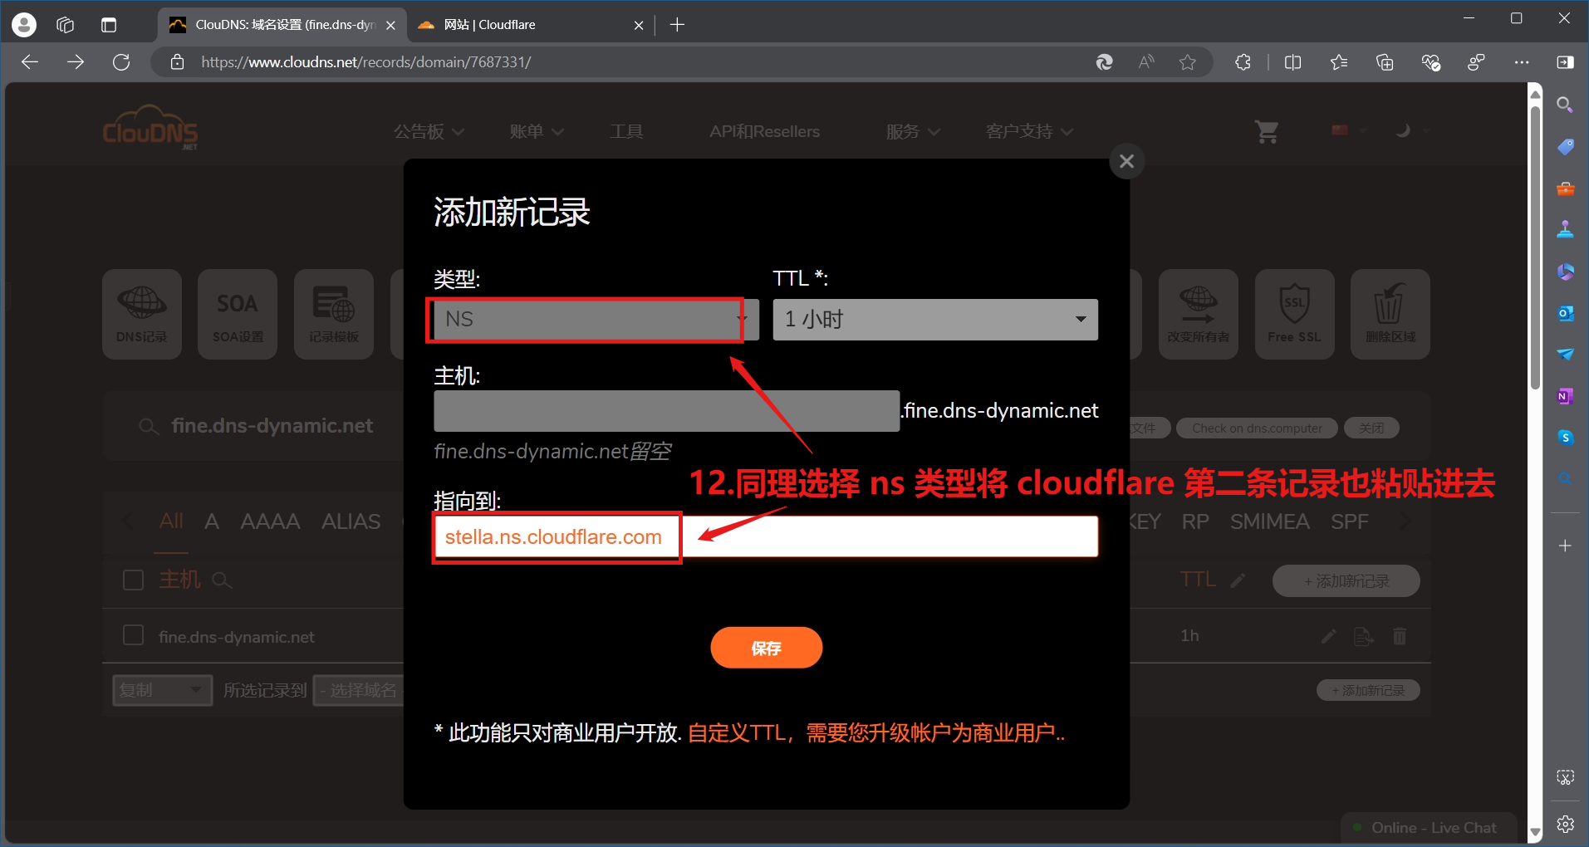Click the ClouDNS logo
This screenshot has width=1589, height=847.
point(150,129)
